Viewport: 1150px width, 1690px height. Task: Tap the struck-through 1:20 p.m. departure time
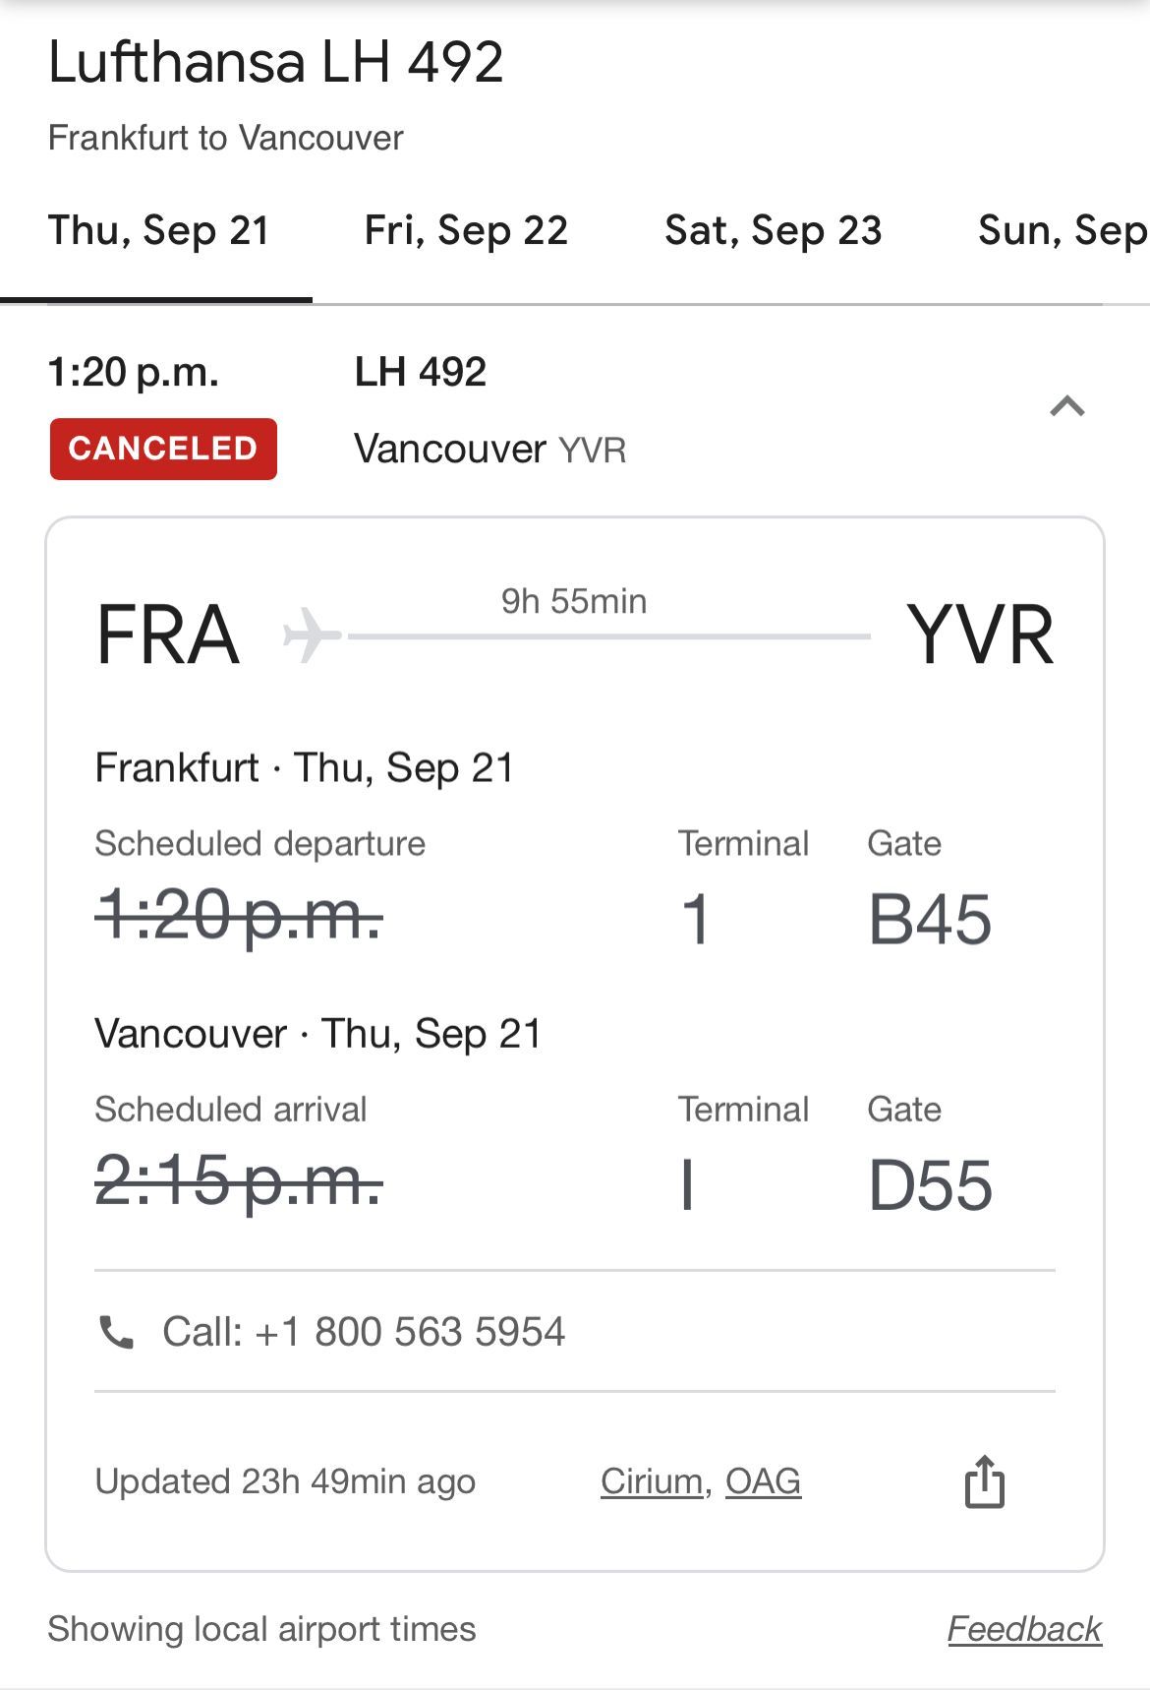click(x=239, y=917)
